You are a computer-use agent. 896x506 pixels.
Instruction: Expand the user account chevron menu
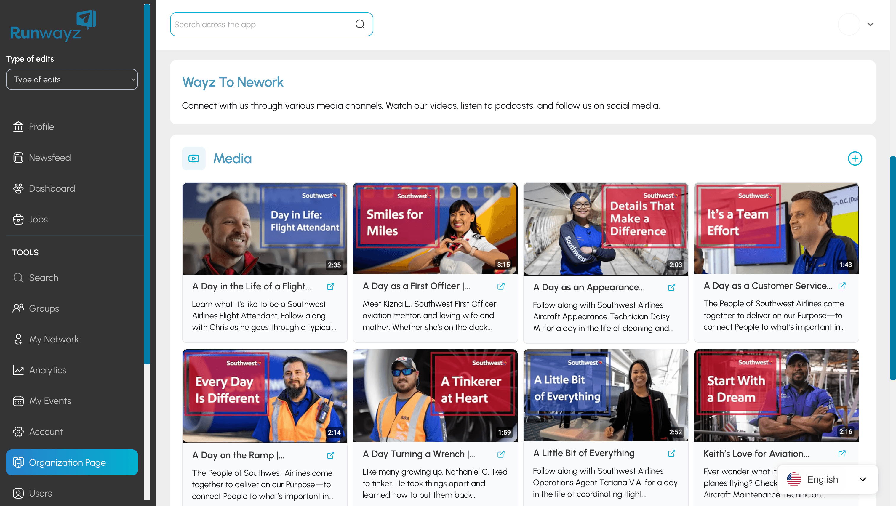point(871,24)
